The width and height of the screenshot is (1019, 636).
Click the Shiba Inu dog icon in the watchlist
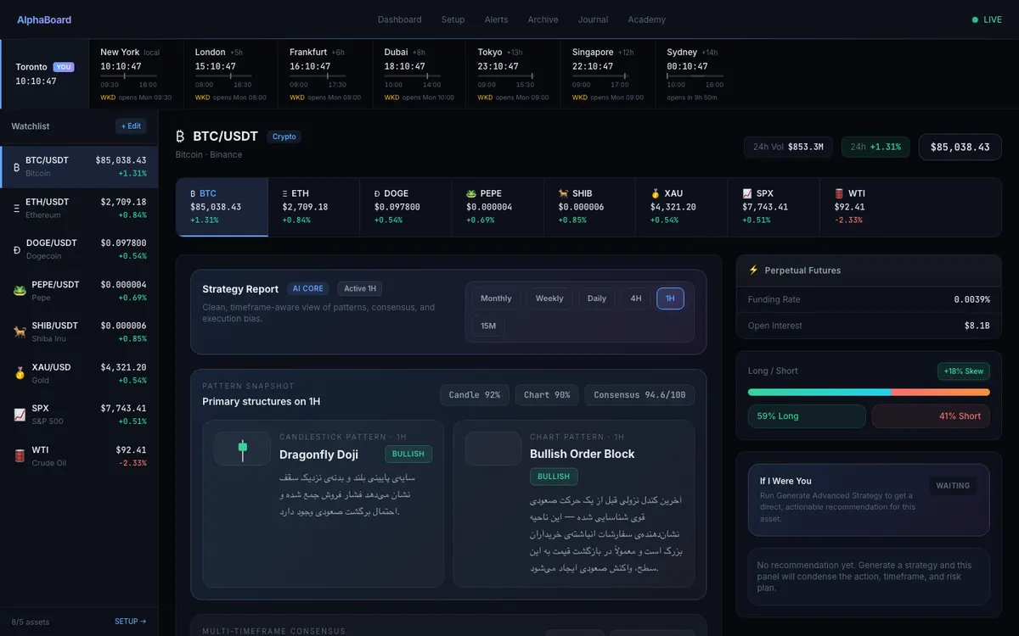pos(20,332)
